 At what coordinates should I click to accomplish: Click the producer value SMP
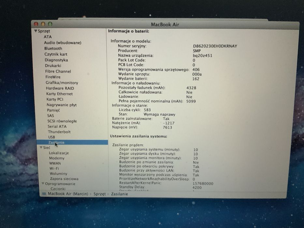tap(196, 51)
